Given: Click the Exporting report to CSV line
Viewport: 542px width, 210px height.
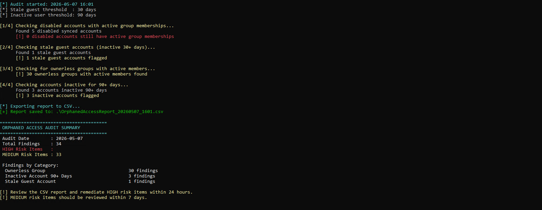Looking at the screenshot, I should (x=40, y=106).
